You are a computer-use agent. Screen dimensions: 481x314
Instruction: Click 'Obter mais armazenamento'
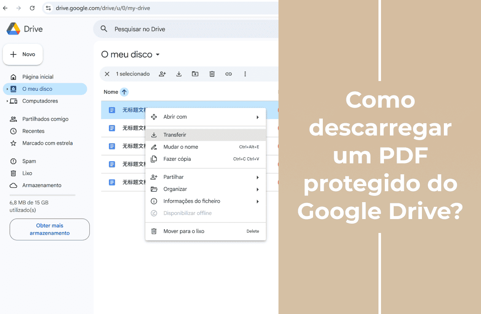(49, 229)
